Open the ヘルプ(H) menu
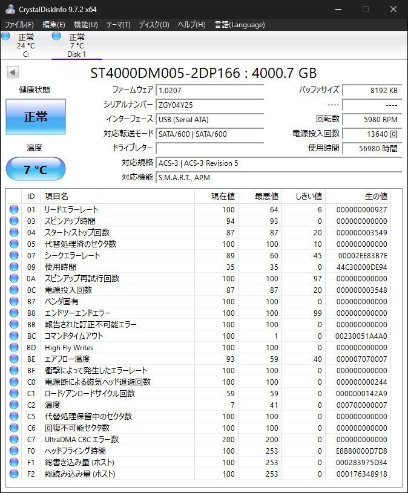 click(191, 25)
